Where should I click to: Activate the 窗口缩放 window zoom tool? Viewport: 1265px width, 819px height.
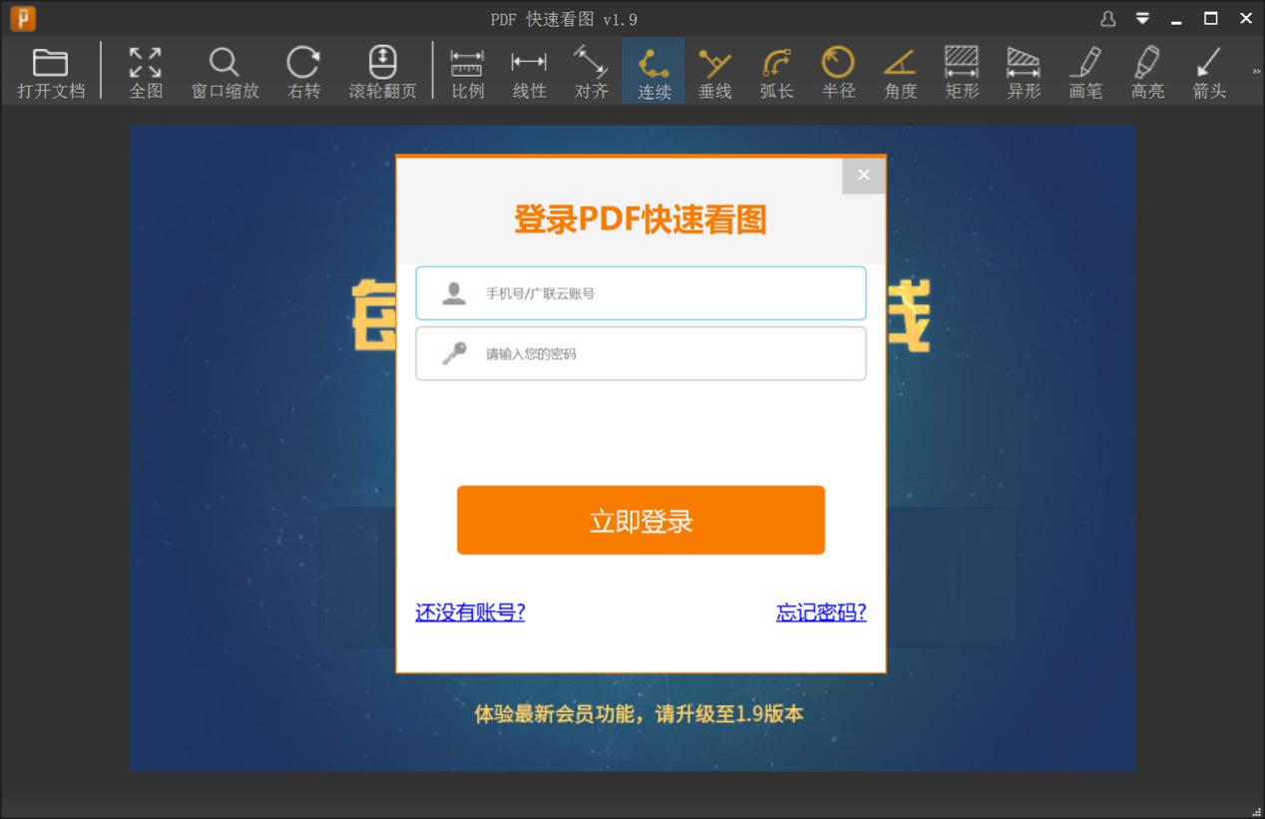tap(223, 70)
